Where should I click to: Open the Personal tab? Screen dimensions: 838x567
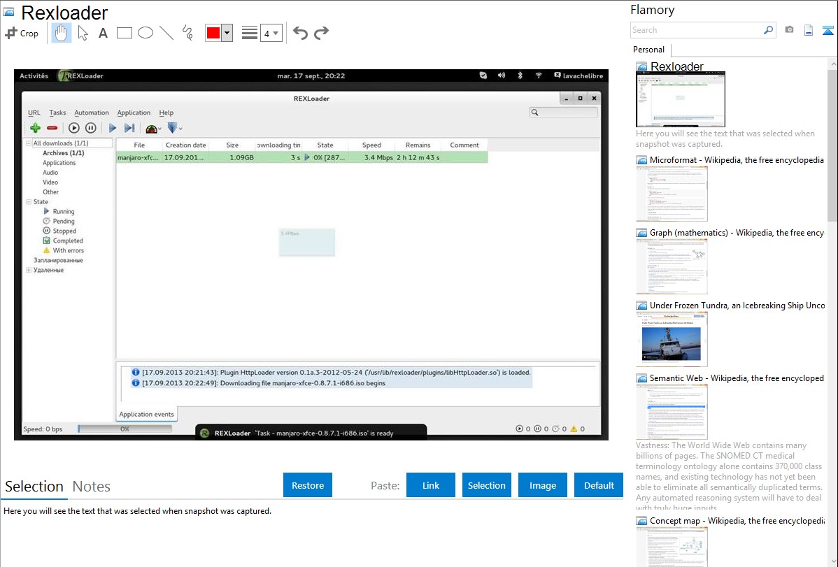pos(648,50)
